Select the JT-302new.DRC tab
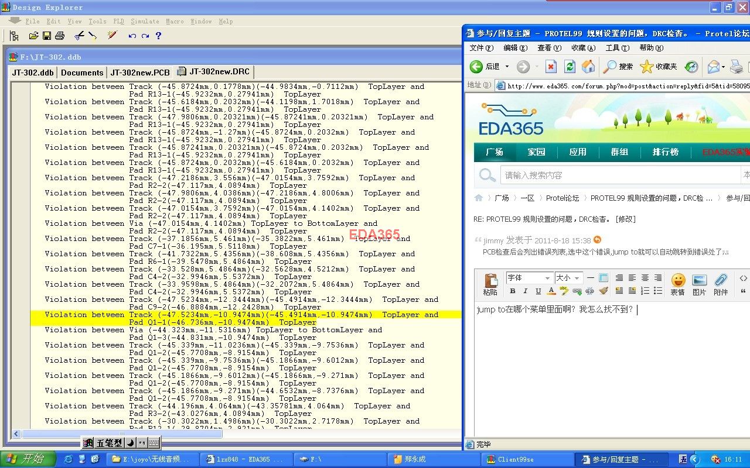 click(214, 72)
